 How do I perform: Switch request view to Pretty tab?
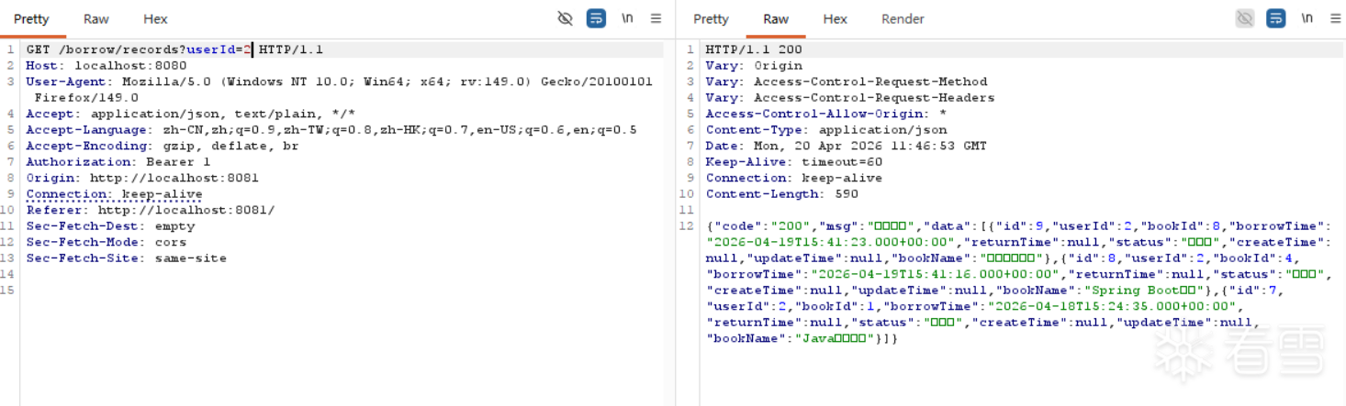click(x=31, y=18)
